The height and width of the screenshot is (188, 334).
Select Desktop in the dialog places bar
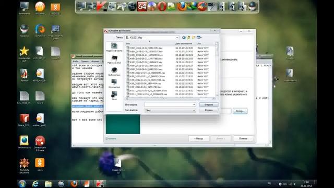114,60
